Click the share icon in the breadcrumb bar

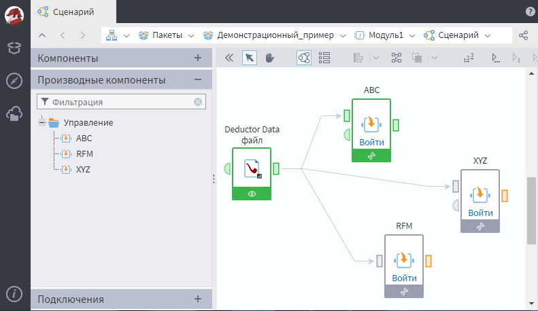(523, 35)
